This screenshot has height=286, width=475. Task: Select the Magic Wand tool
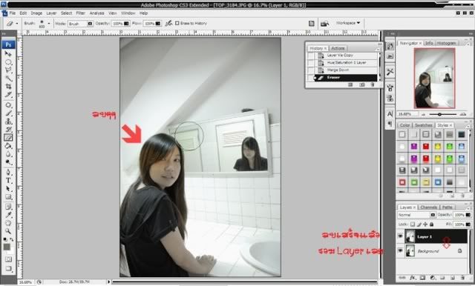point(8,79)
